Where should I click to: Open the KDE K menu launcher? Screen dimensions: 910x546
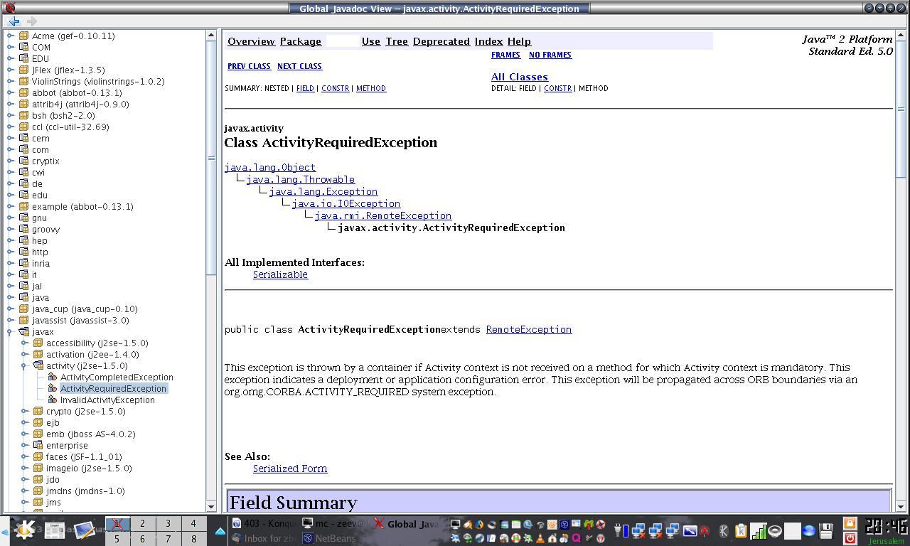coord(24,530)
